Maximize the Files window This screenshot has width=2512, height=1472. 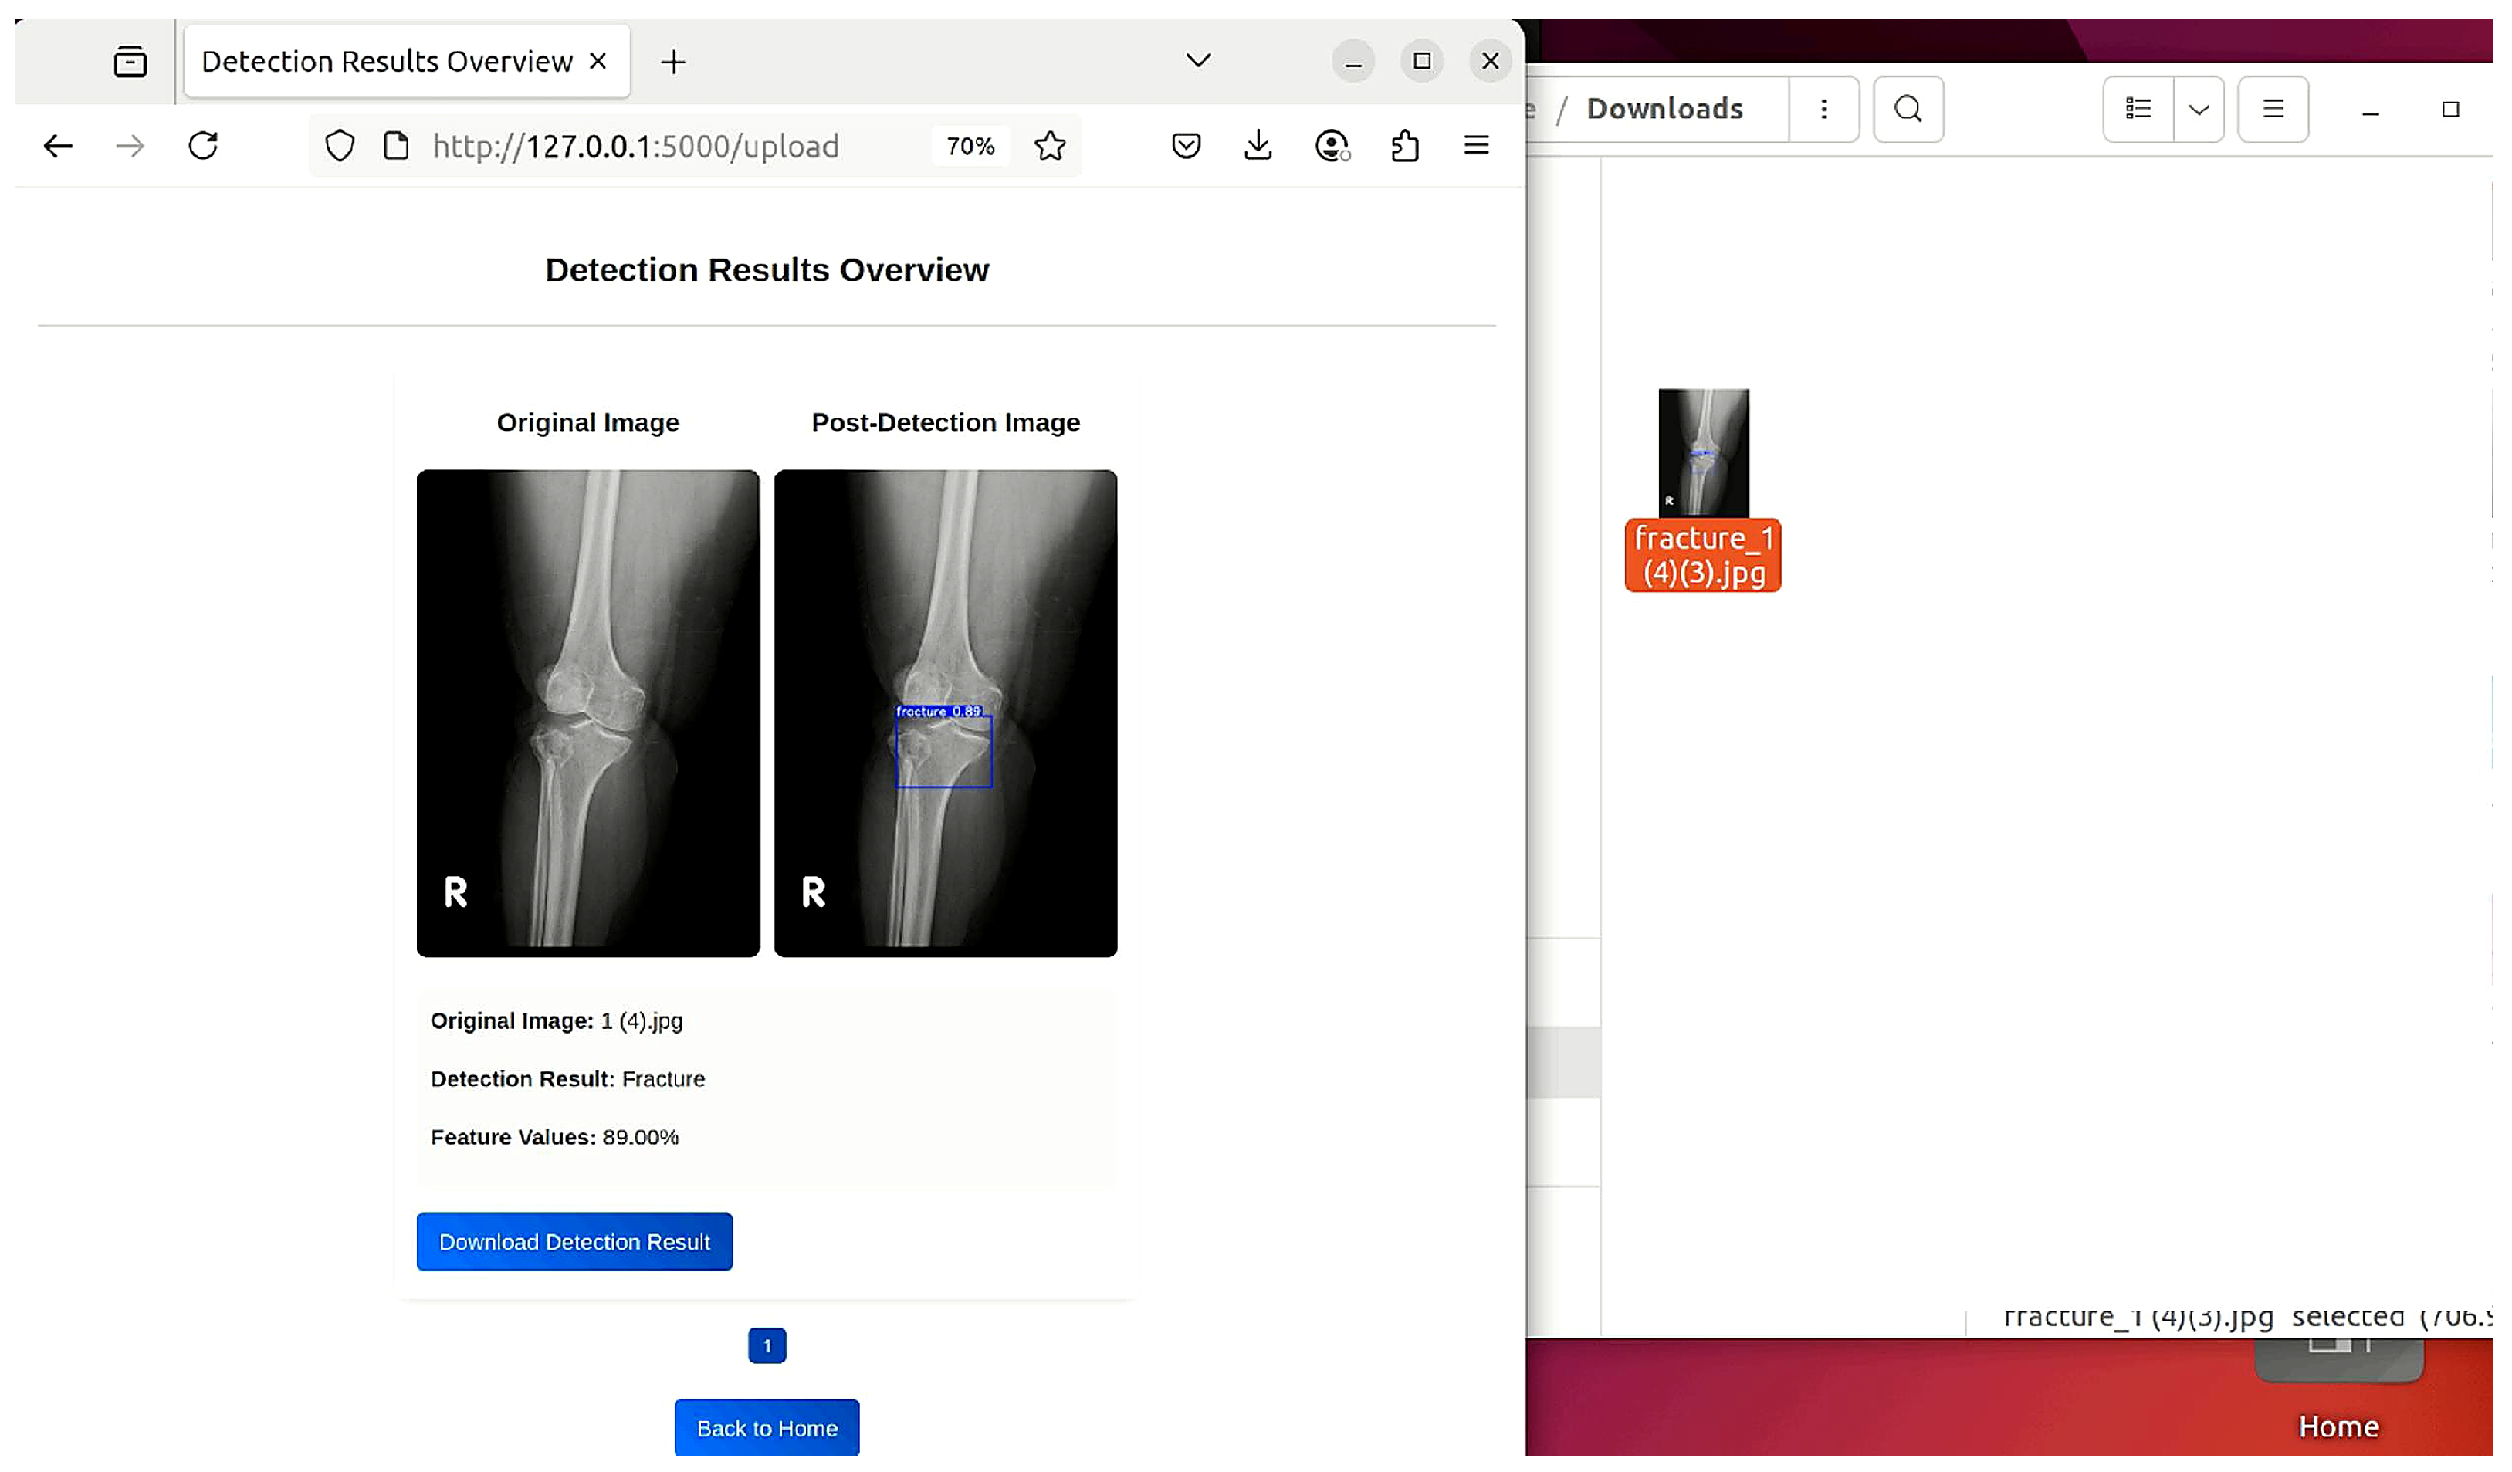click(2451, 110)
